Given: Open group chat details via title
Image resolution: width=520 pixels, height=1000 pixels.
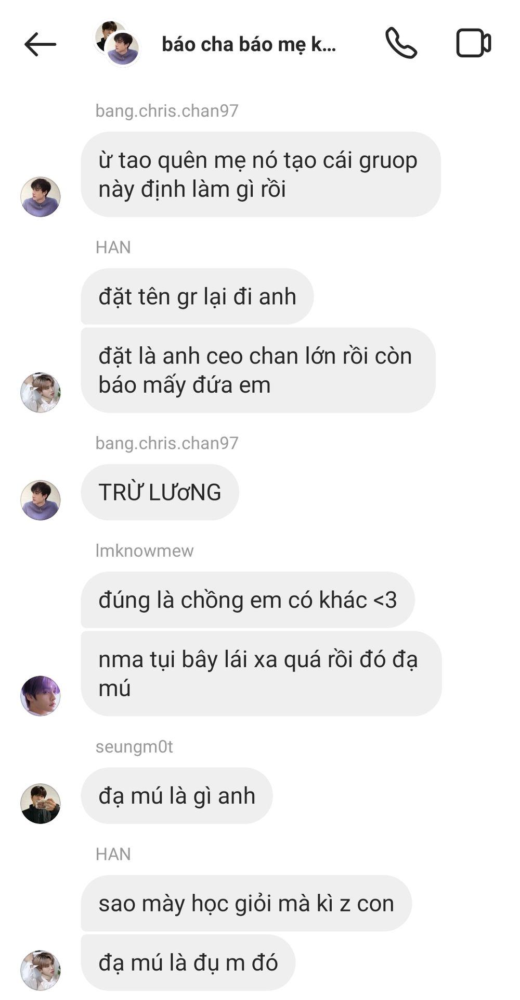Looking at the screenshot, I should click(249, 44).
